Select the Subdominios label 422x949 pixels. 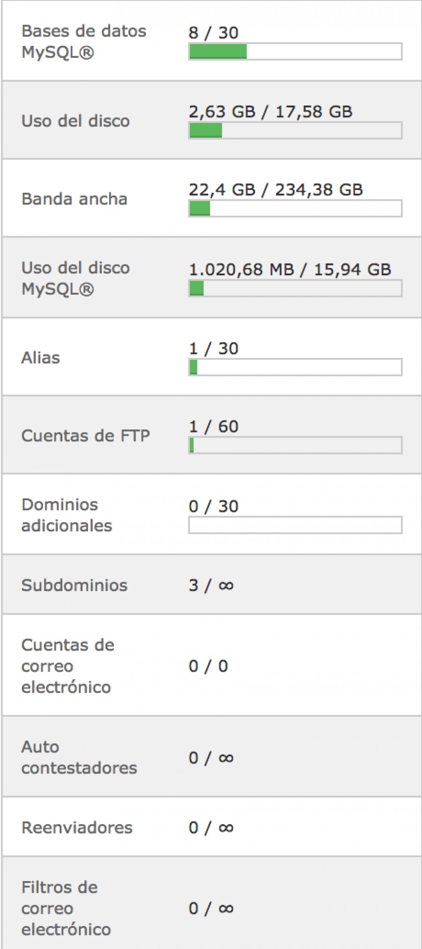coord(75,585)
